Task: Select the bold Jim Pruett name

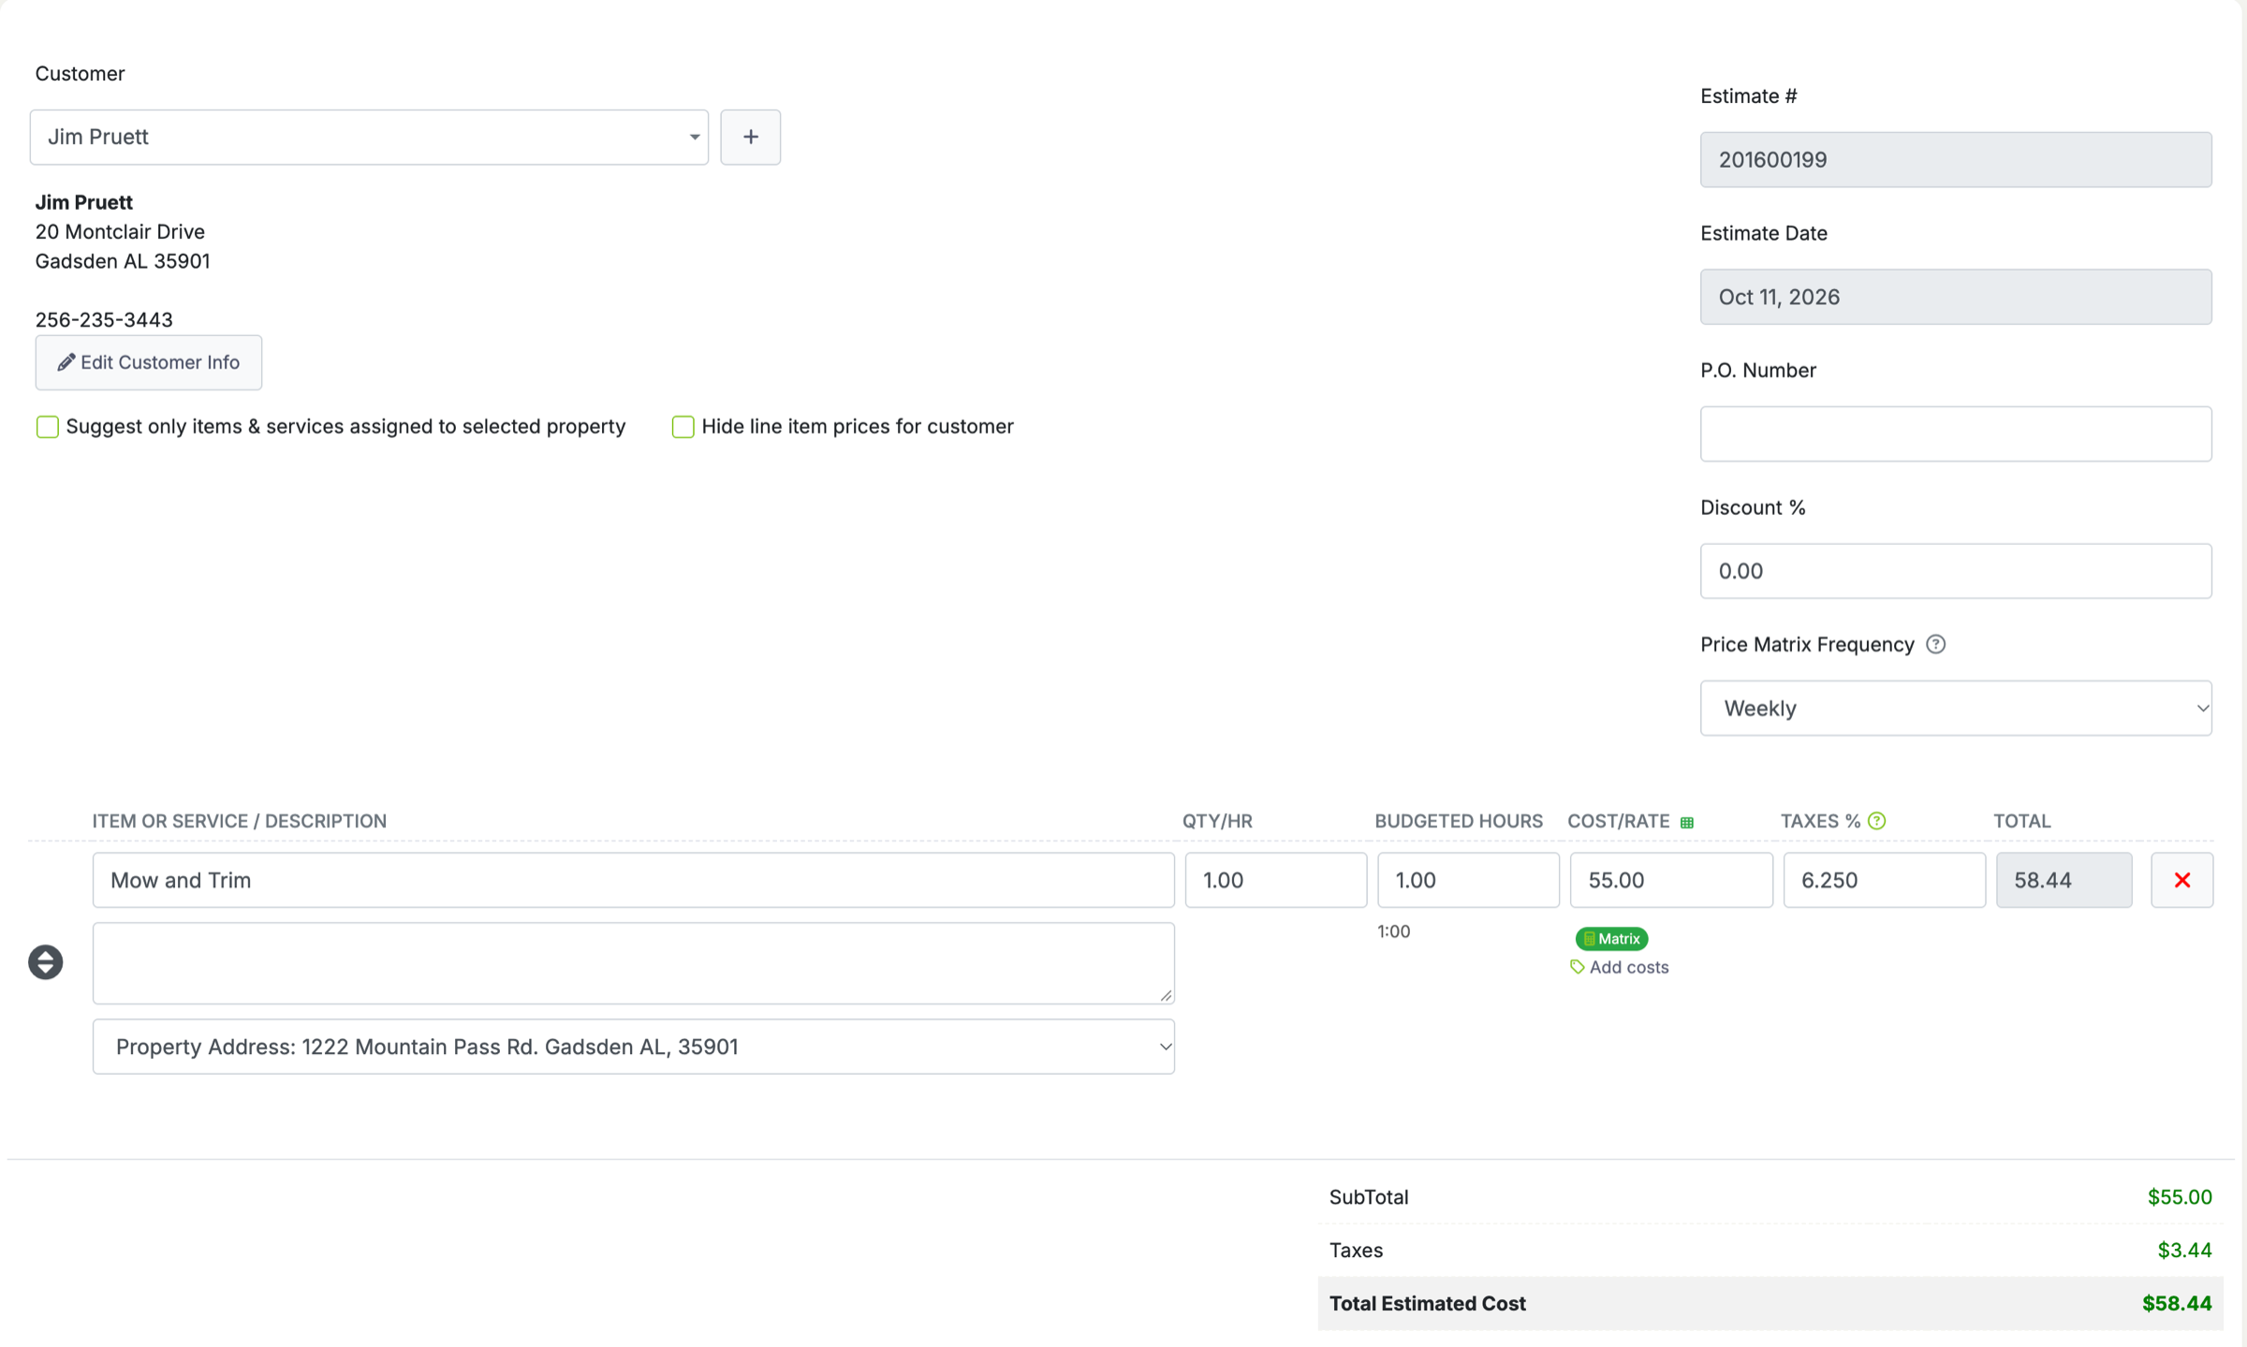Action: (x=84, y=202)
